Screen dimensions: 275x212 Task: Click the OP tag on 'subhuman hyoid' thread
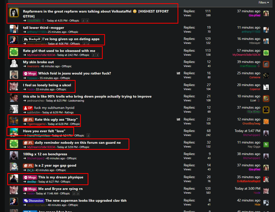(28, 108)
